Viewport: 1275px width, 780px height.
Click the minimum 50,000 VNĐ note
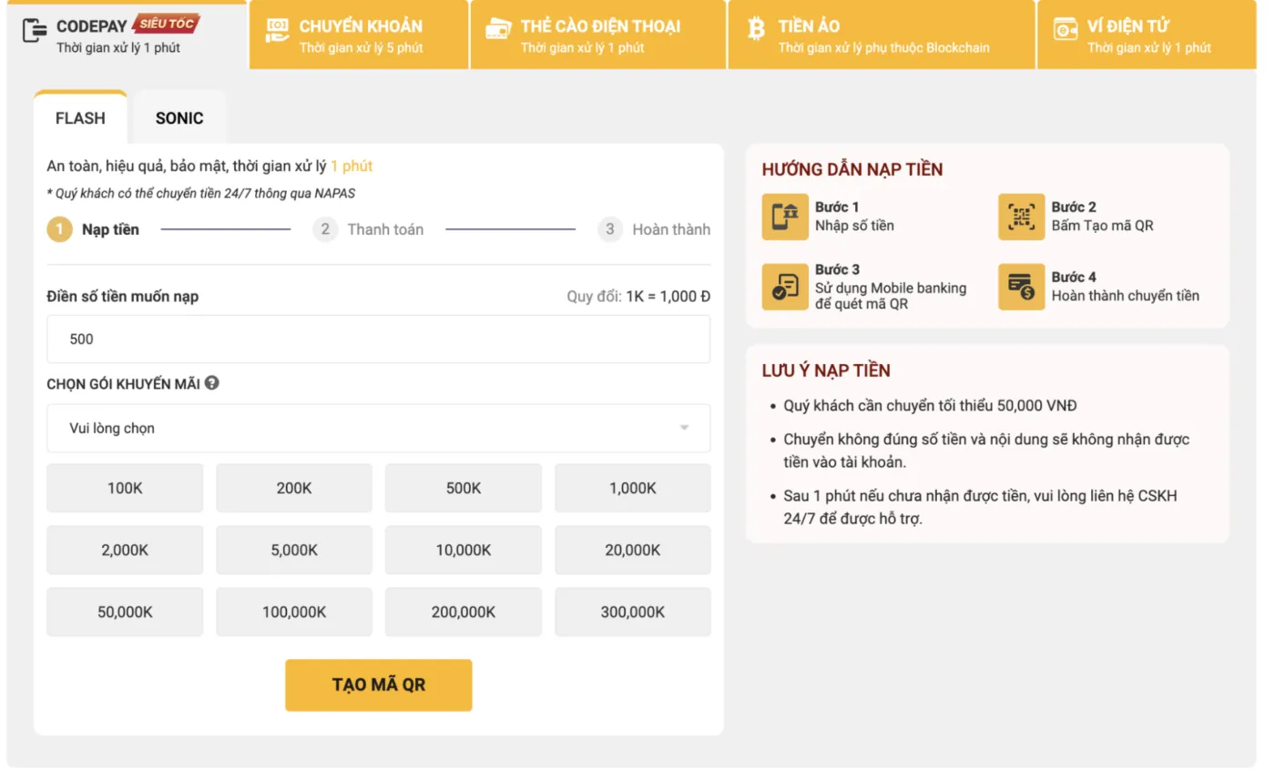[930, 406]
